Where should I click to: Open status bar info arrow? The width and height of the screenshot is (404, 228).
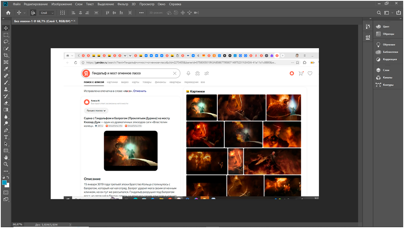click(x=70, y=225)
